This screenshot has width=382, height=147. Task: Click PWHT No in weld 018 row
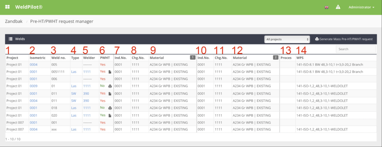pos(102,108)
